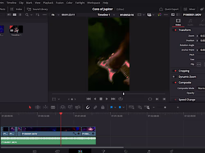
Task: Open the Marker color dropdown arrow
Action: (123, 107)
